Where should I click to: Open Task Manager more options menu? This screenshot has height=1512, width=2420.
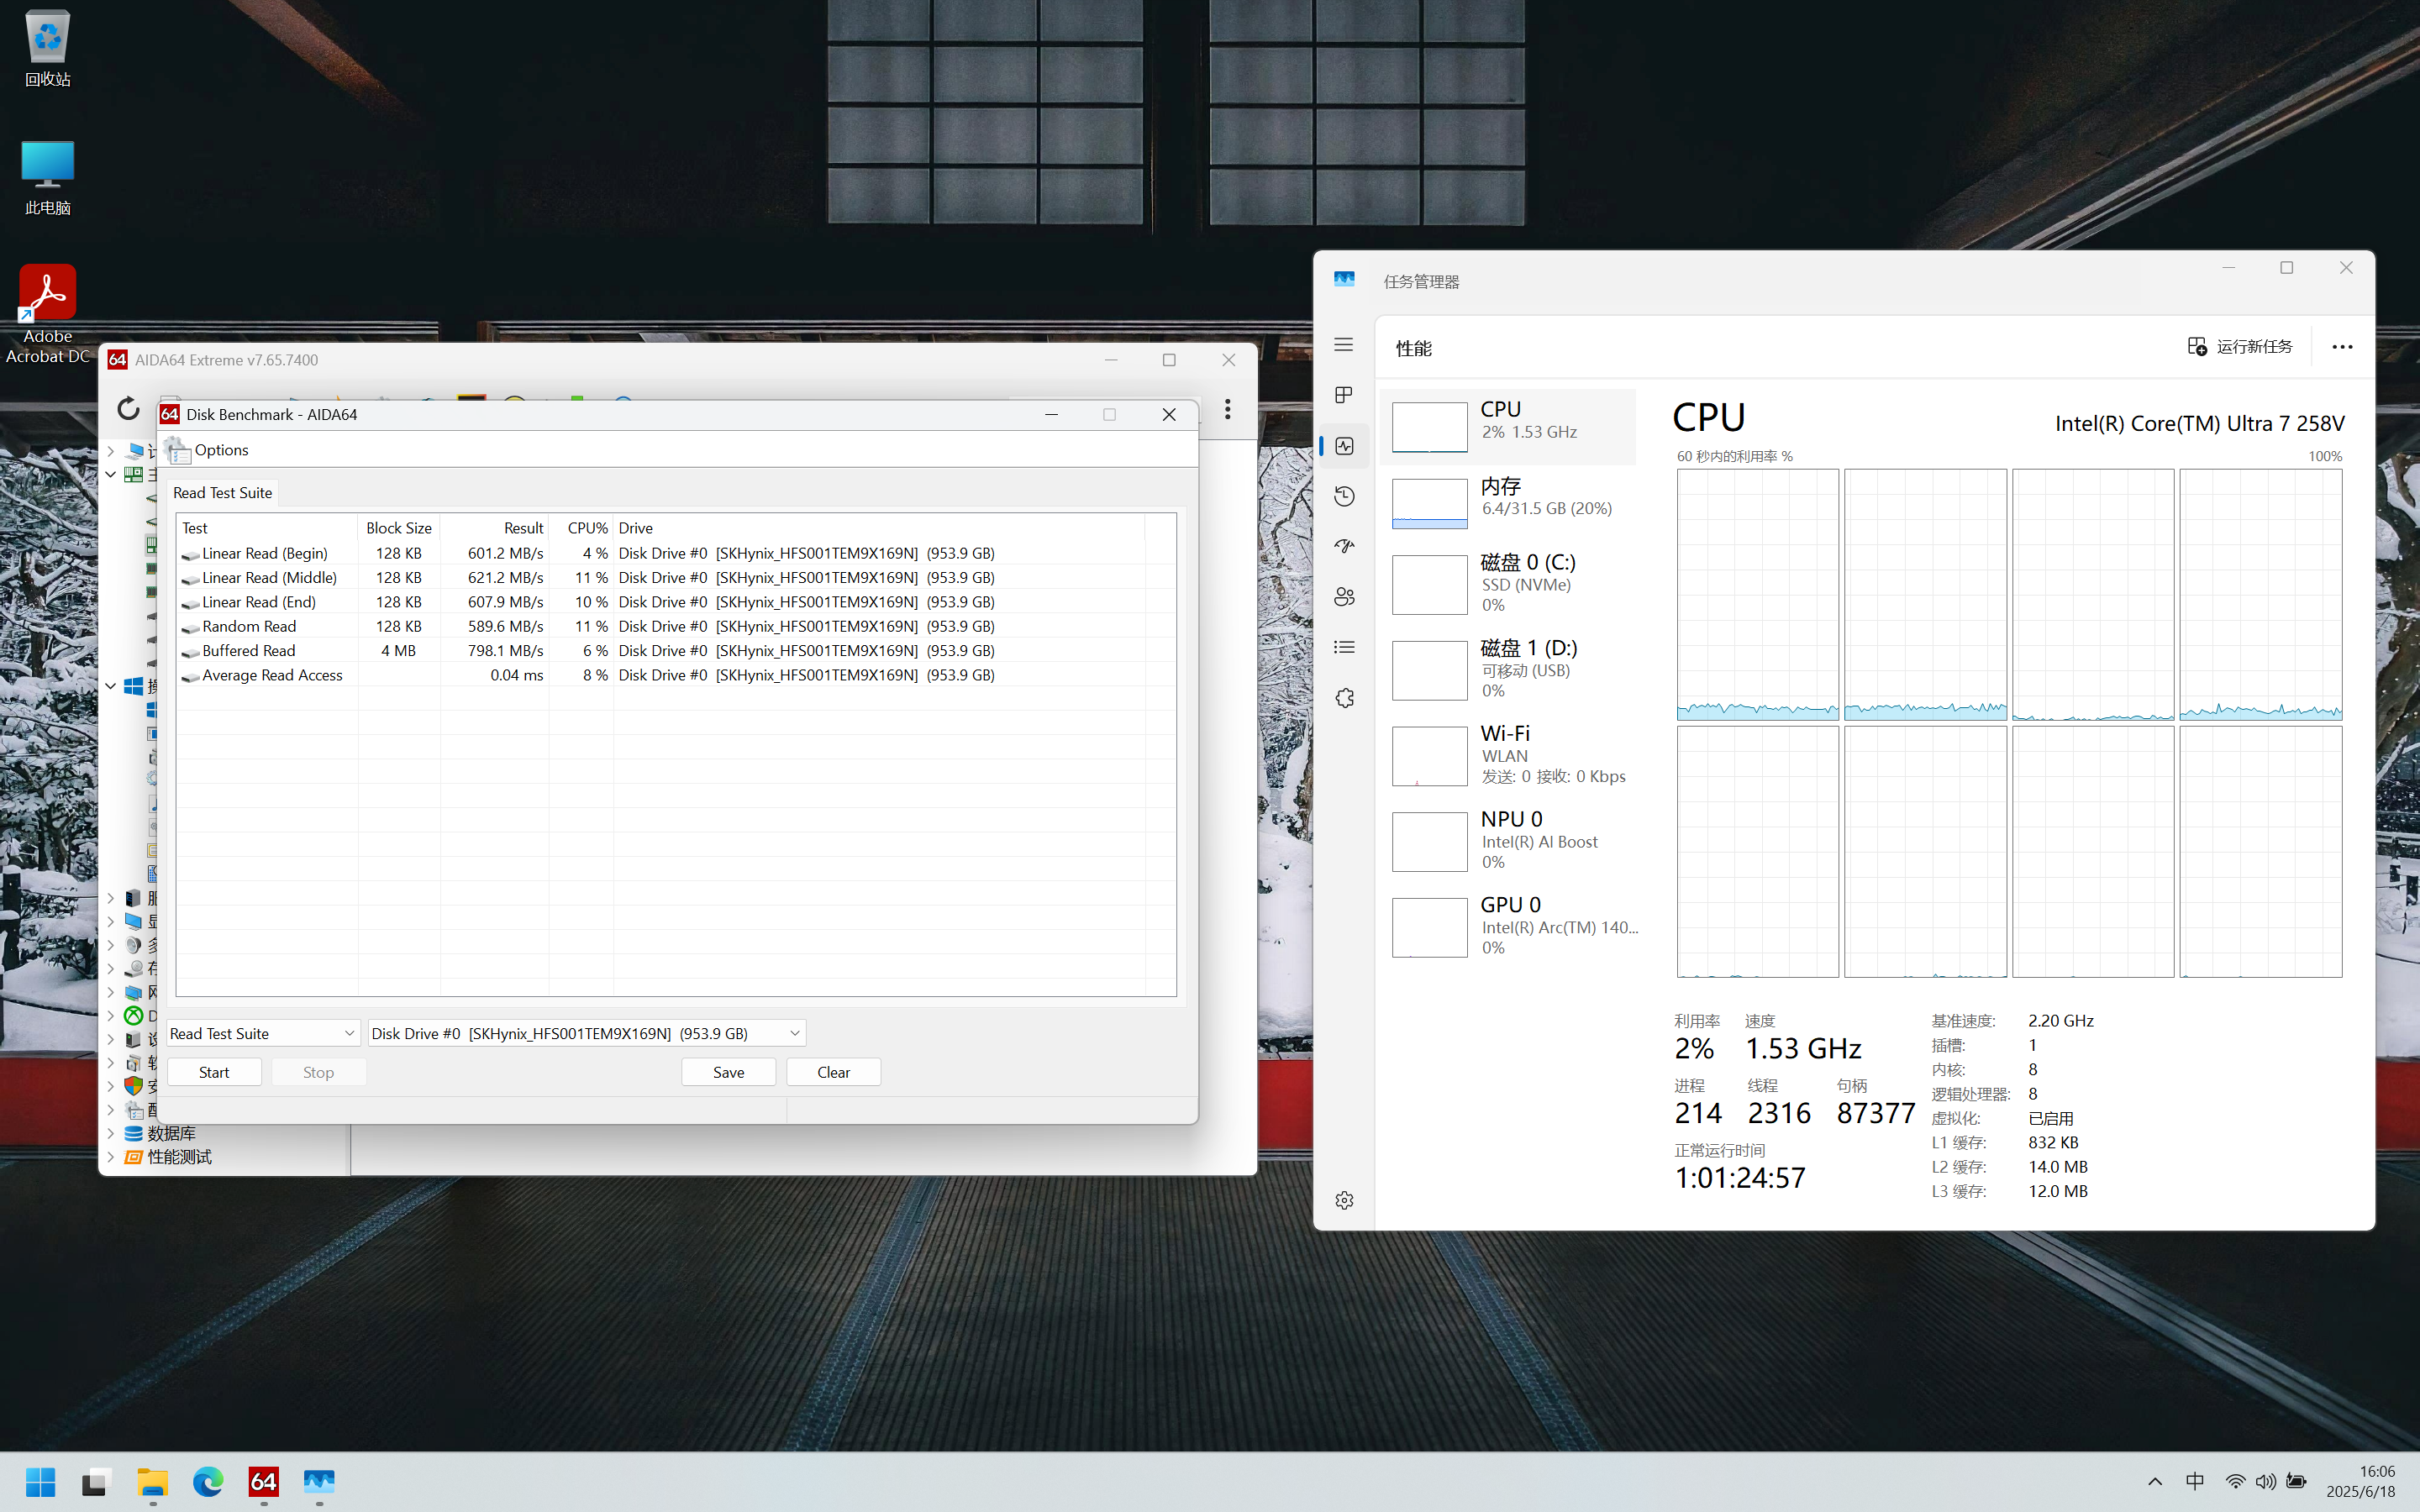[x=2341, y=347]
